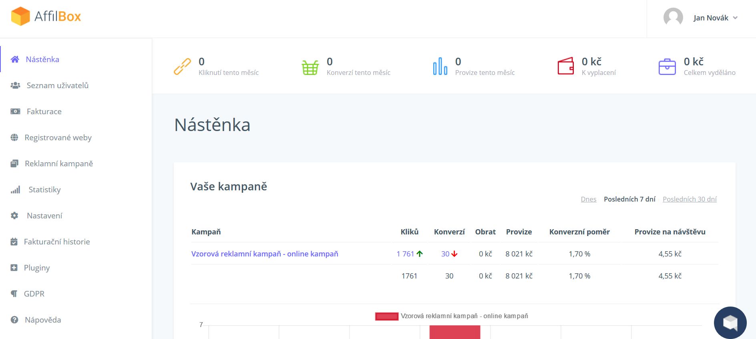
Task: Click the Pluginy plus icon
Action: pos(14,268)
